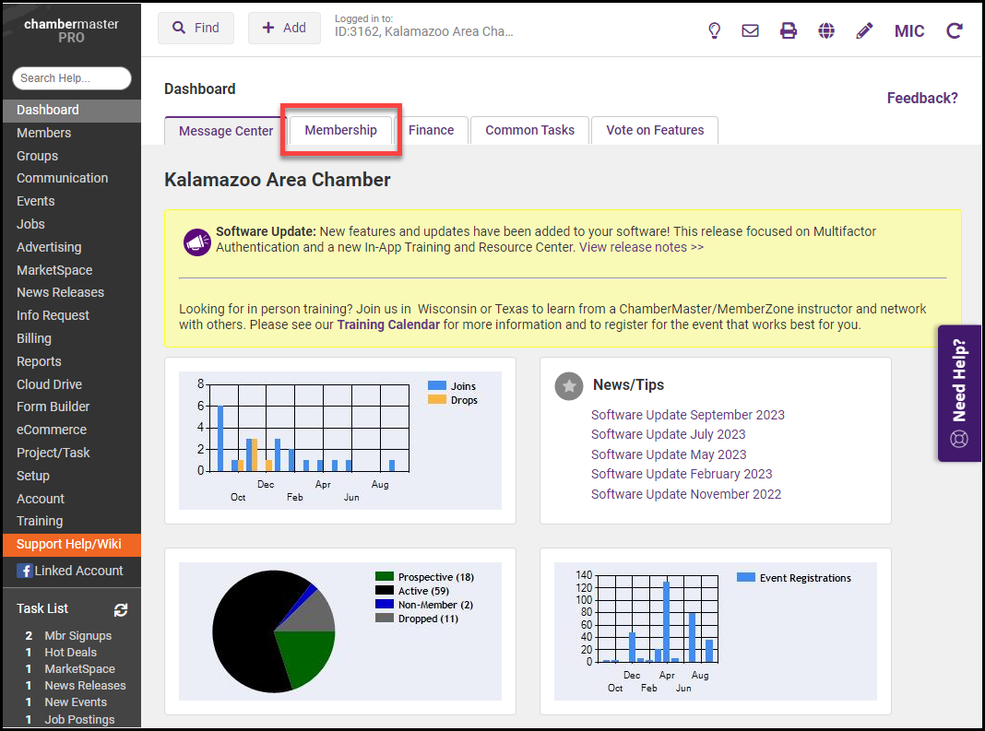Click the pencil edit icon

click(x=864, y=30)
